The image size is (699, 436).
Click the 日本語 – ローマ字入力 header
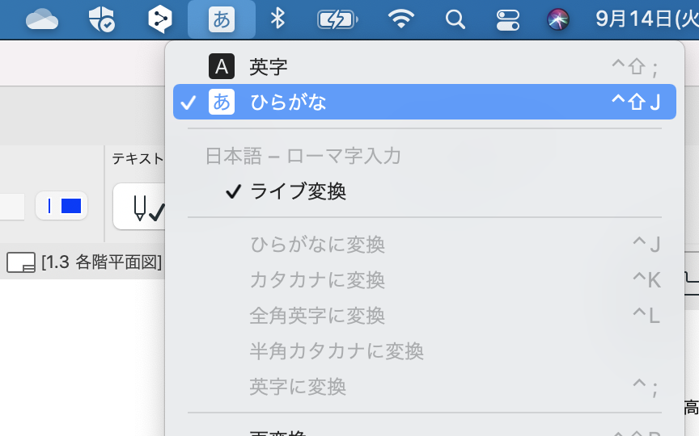click(x=303, y=156)
